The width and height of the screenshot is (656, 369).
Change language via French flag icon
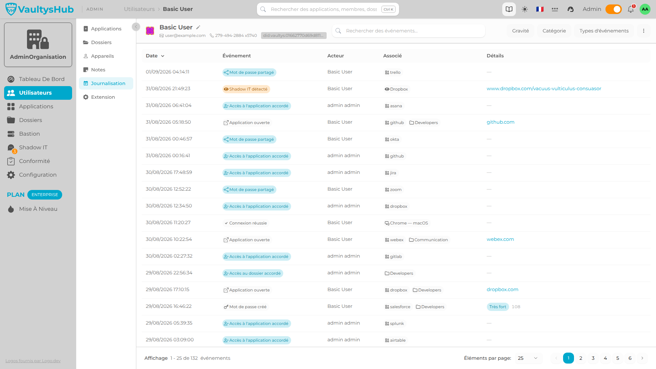[540, 9]
